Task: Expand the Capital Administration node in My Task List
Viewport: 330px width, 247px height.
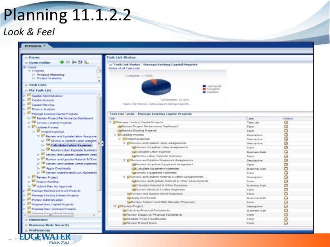Action: (24, 96)
